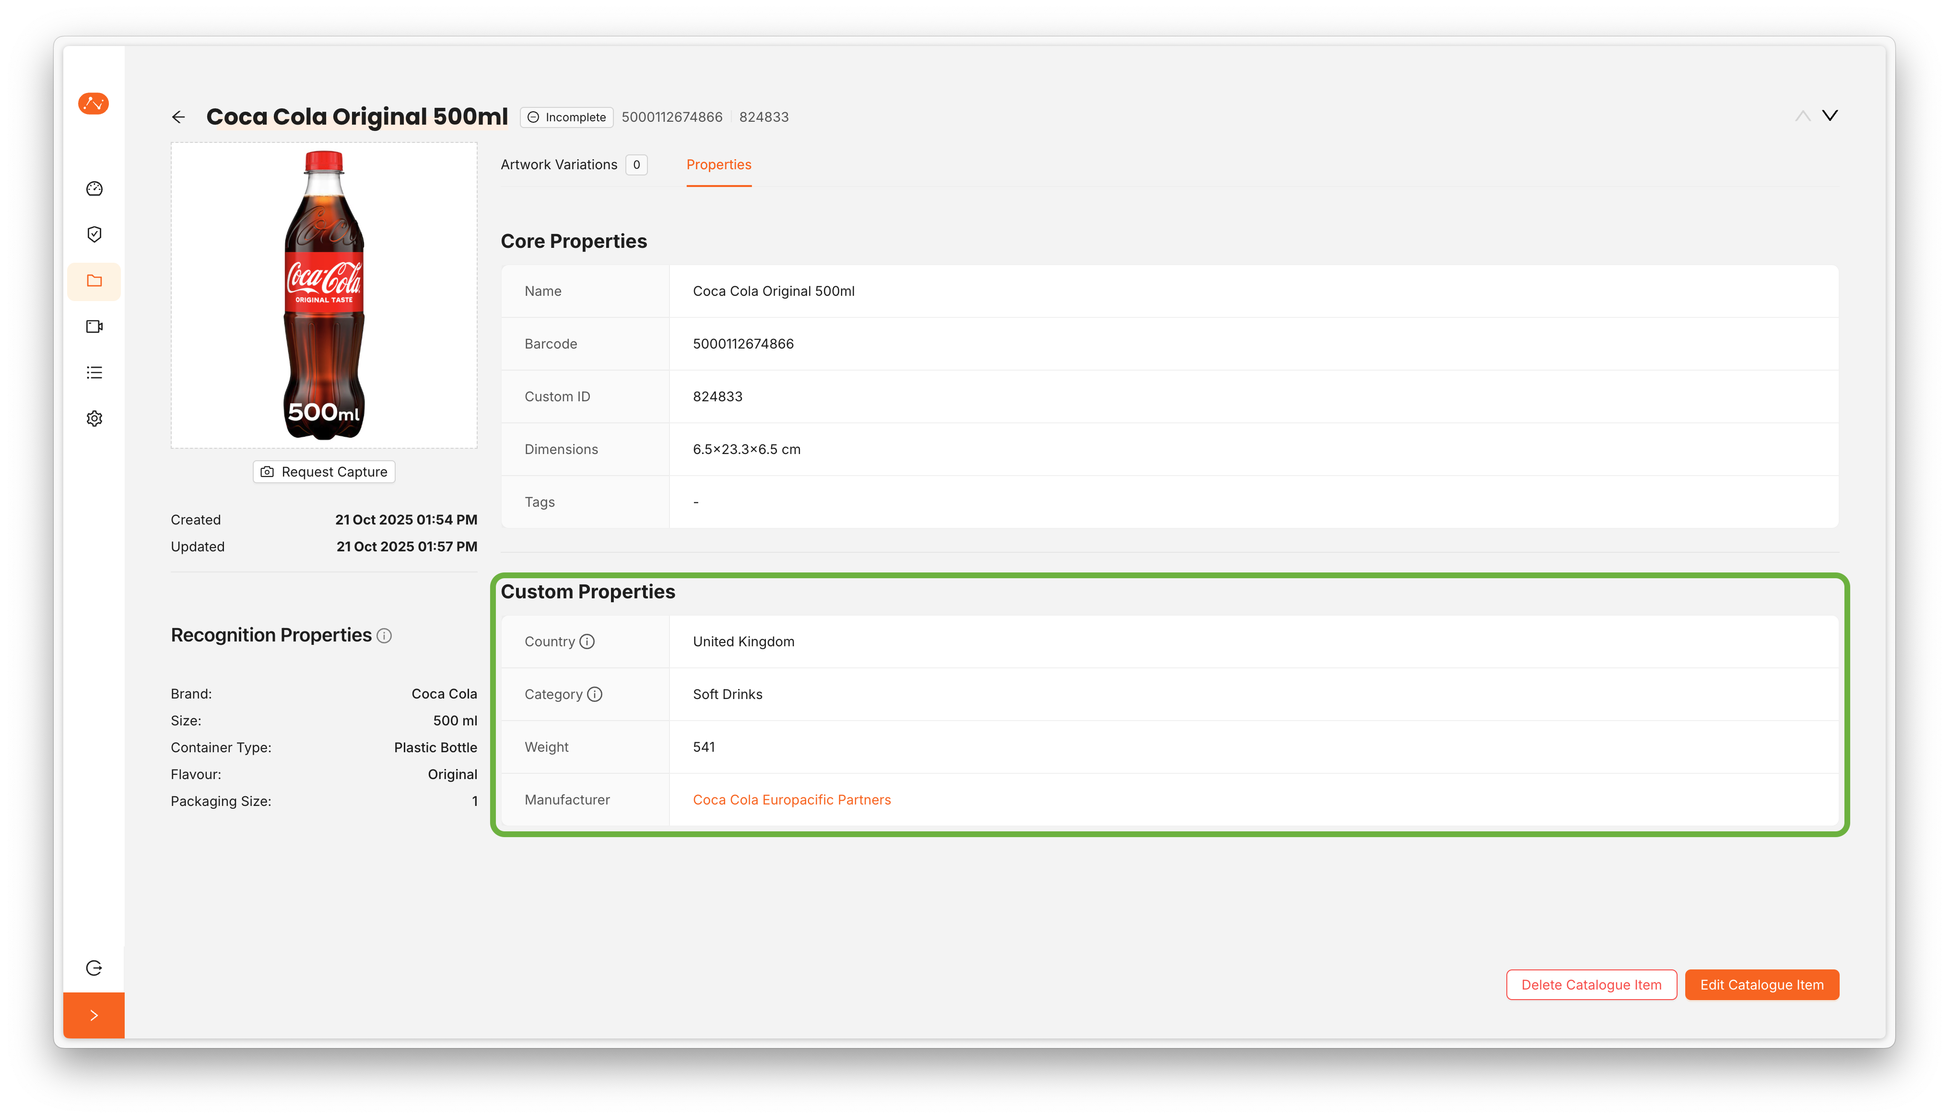
Task: Open the list icon in sidebar
Action: (94, 373)
